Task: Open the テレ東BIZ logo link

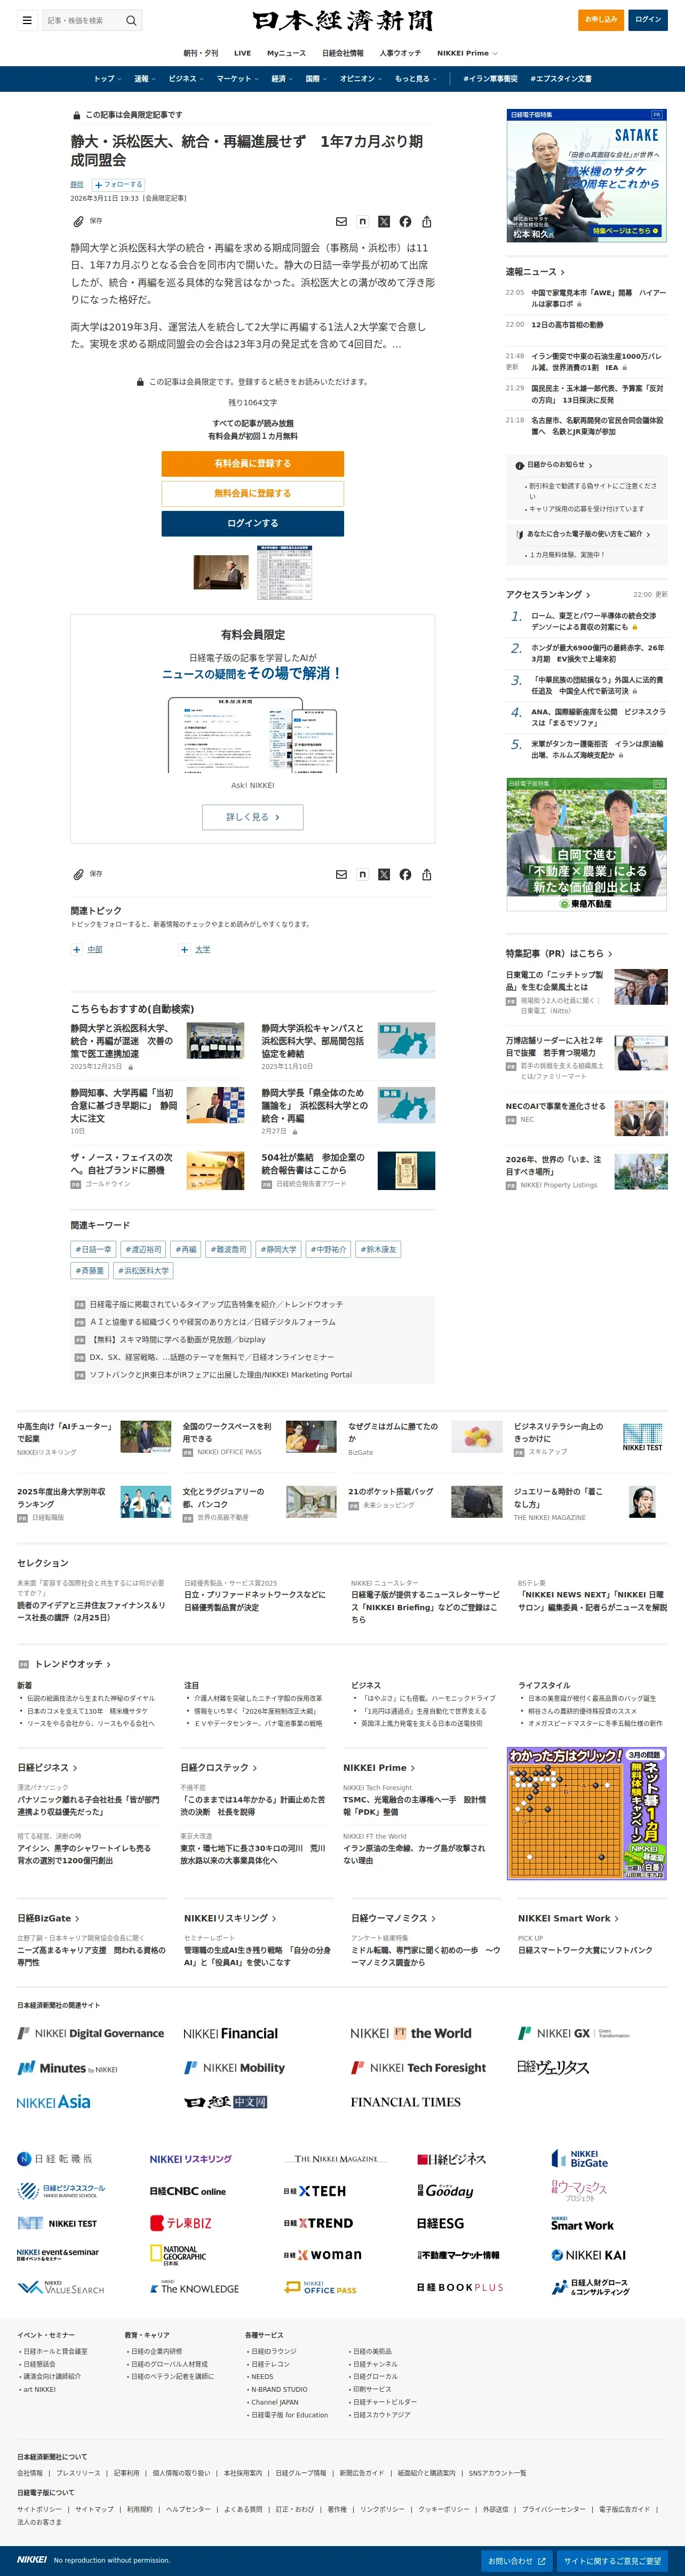Action: 181,2223
